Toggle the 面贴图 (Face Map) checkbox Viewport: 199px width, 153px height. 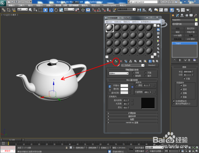(133, 76)
